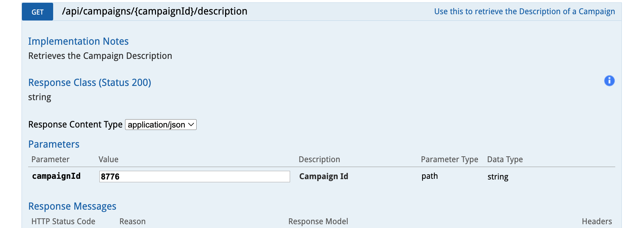Click the campaignId value input field
The width and height of the screenshot is (626, 228).
tap(194, 177)
